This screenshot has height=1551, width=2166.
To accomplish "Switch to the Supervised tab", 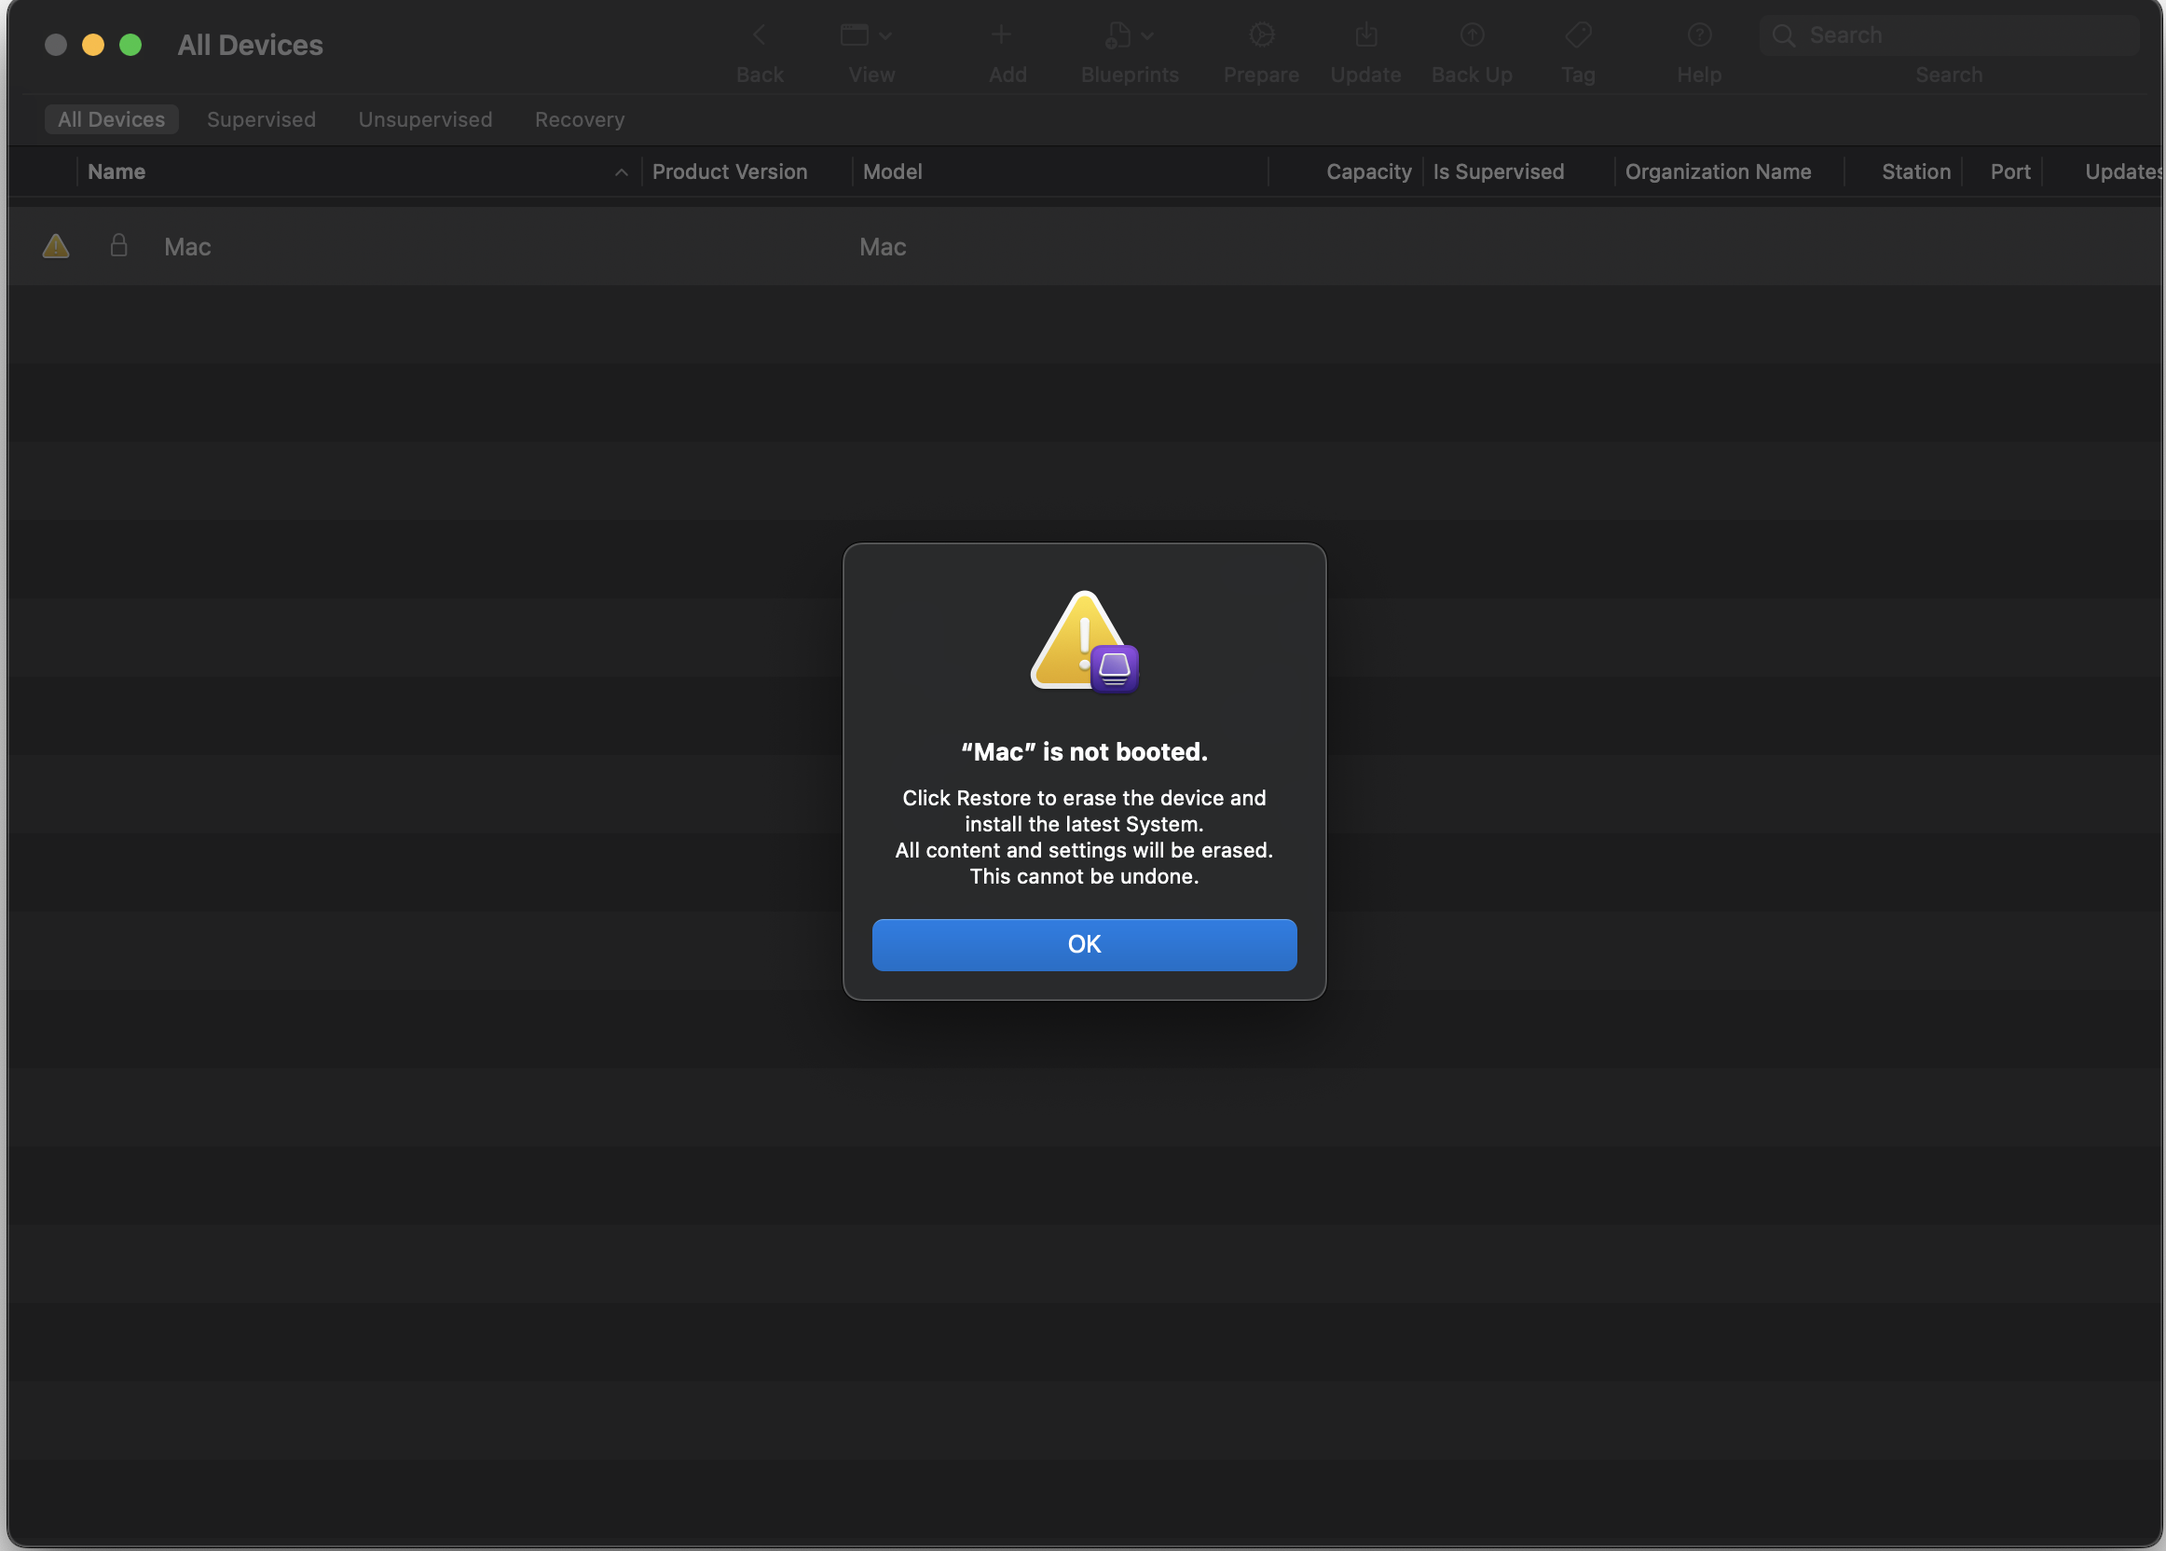I will coord(261,119).
